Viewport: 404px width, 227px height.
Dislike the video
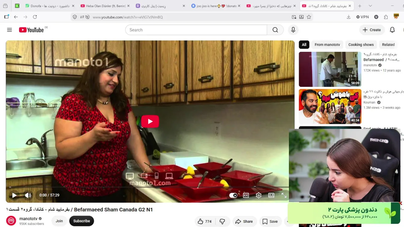222,221
